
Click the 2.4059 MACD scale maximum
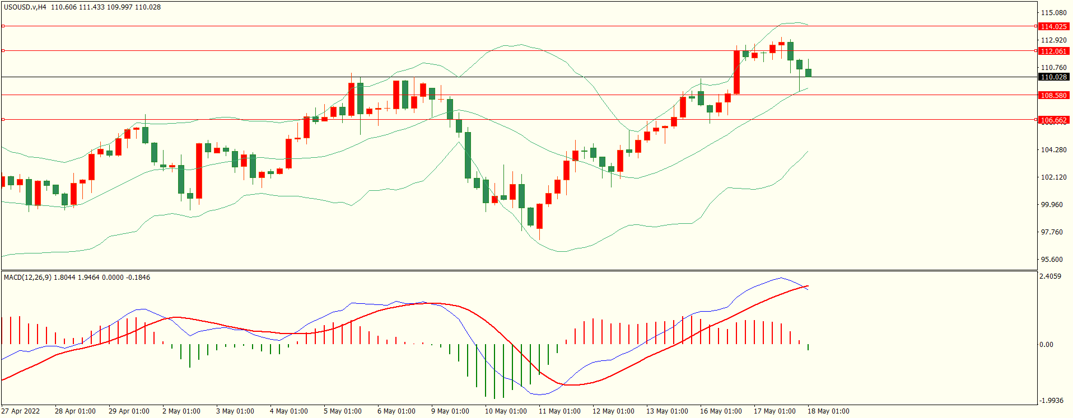tap(1050, 276)
